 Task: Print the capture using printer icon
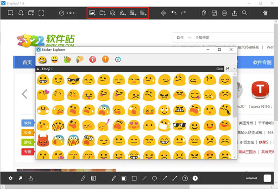coord(224,13)
